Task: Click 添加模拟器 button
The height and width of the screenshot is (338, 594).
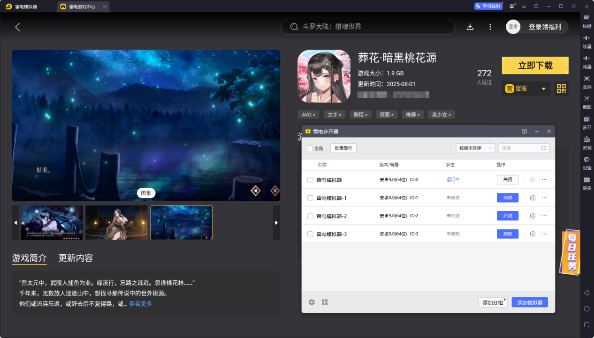Action: point(530,302)
